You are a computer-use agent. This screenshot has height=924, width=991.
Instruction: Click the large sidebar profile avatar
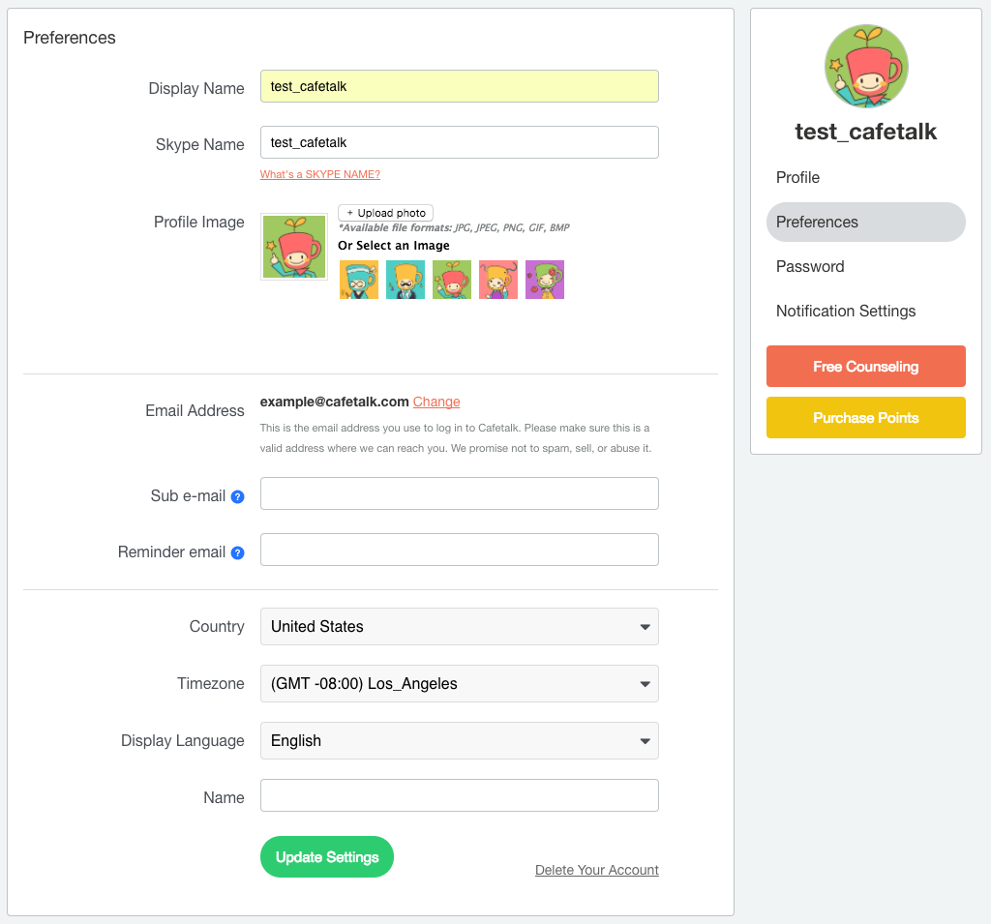point(866,67)
